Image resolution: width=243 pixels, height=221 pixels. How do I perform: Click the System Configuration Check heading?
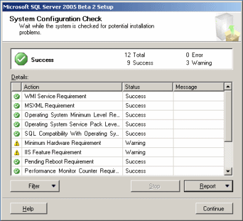pos(55,19)
